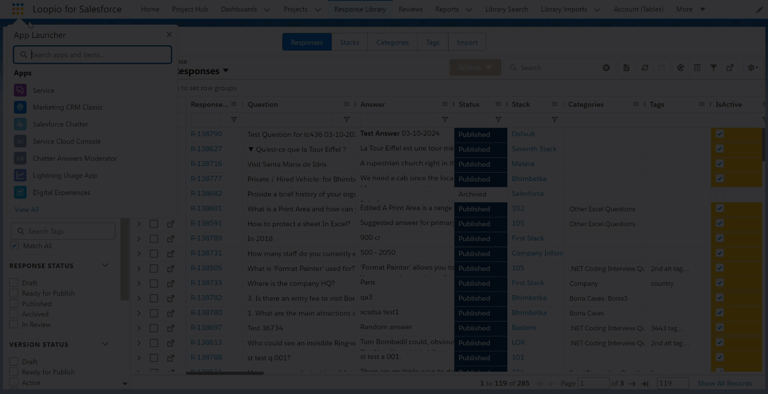This screenshot has height=394, width=768.
Task: Open the gear settings menu in the toolbar
Action: coord(753,68)
